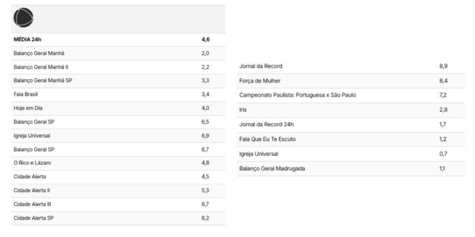Viewport: 475px width, 237px height.
Task: Click the 8,9 rating for Jornal da Record
Action: point(443,66)
